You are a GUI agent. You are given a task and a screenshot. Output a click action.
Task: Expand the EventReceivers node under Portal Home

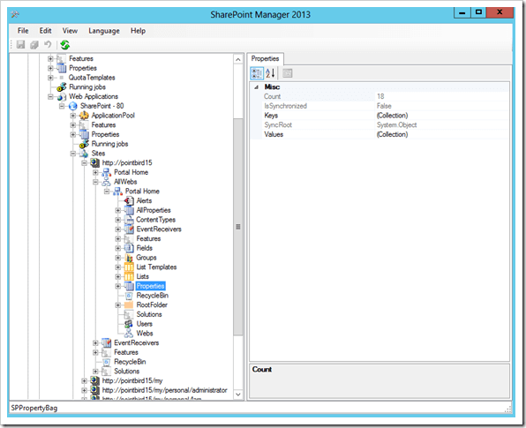pos(117,229)
